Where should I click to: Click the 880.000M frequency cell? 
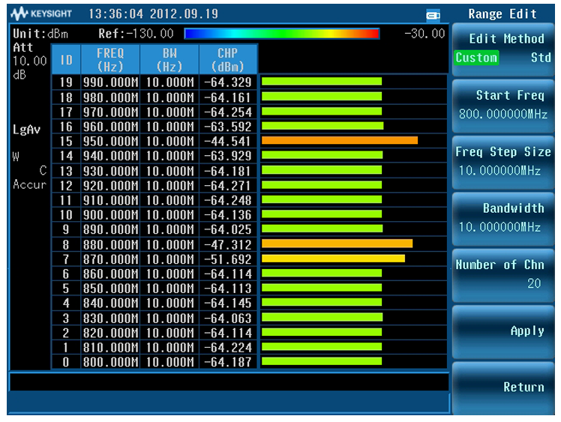pos(110,244)
